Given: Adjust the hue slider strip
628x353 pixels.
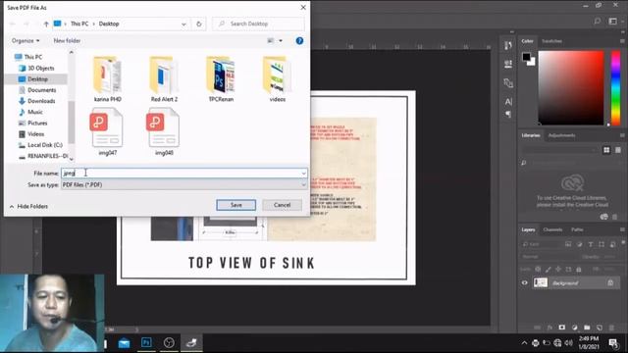Looking at the screenshot, I should pos(615,87).
